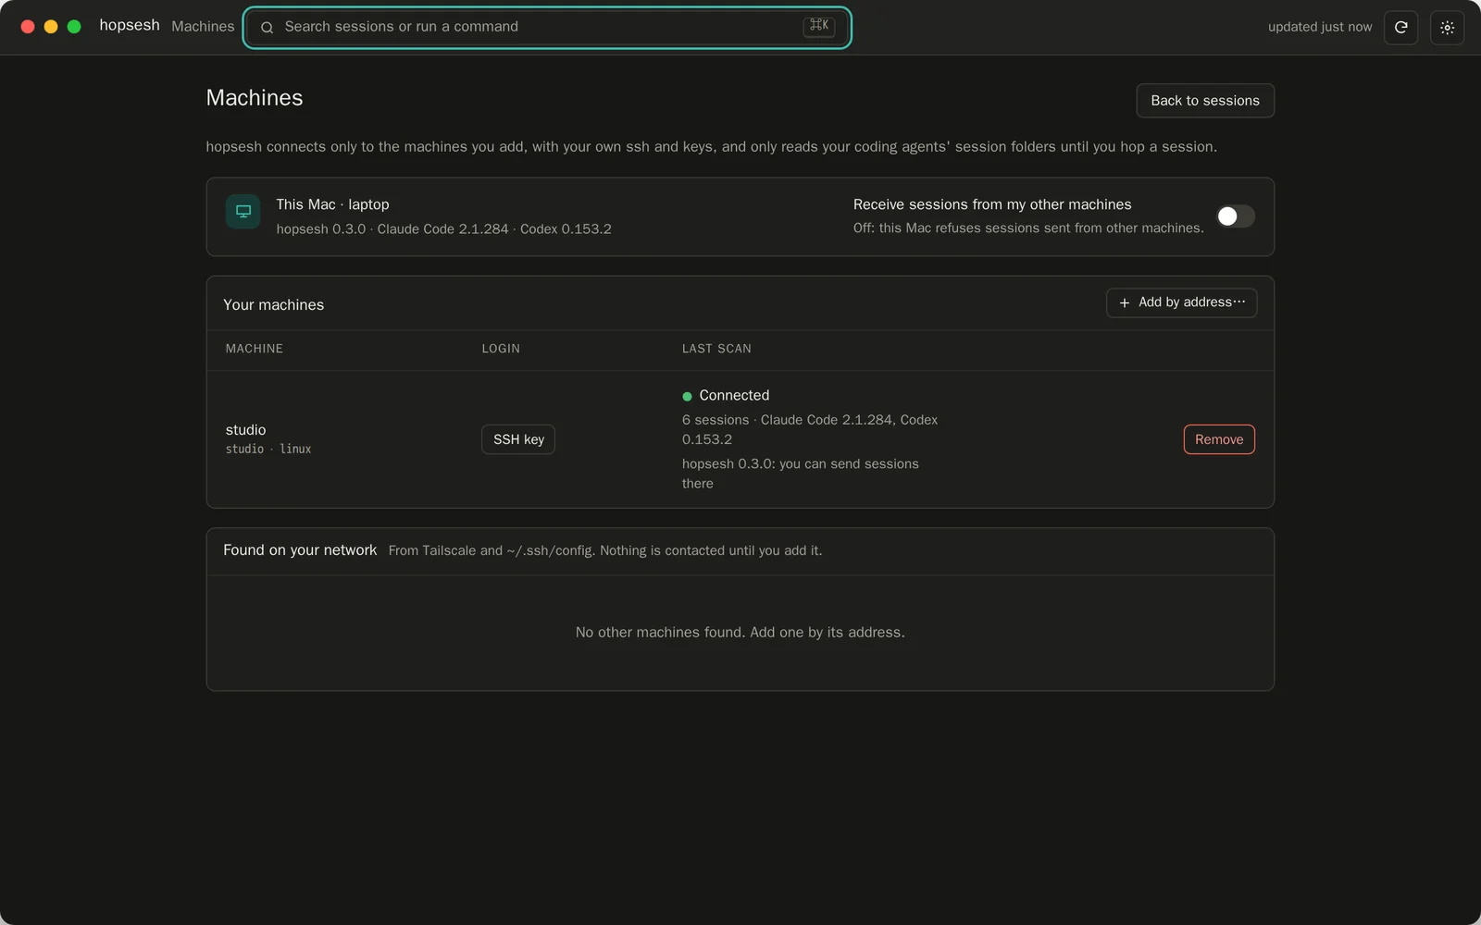This screenshot has width=1481, height=925.
Task: Click the '6 sessions' scan details
Action: pyautogui.click(x=810, y=429)
